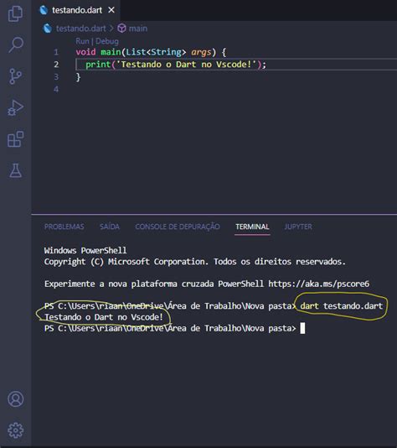Screen dimensions: 397x448
Task: Open the Search view in activity bar
Action: 16,44
